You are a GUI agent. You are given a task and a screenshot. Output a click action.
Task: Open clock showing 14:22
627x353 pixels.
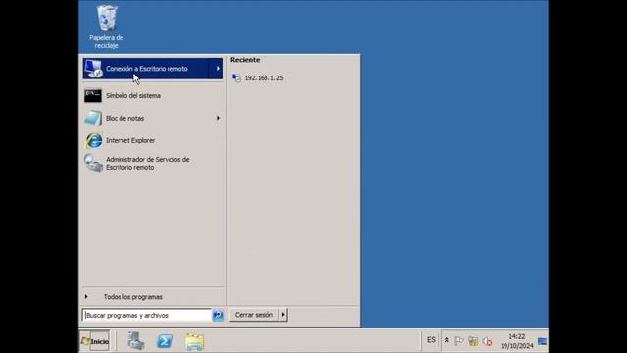(517, 341)
